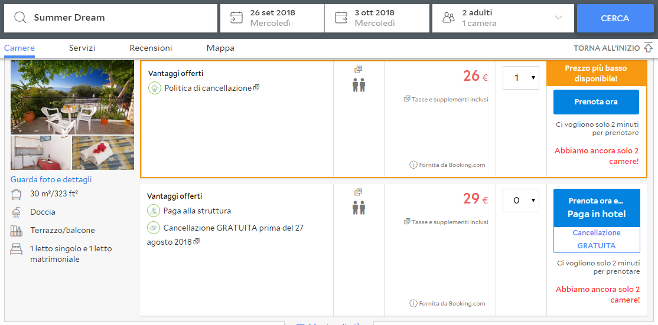Image resolution: width=658 pixels, height=325 pixels.
Task: Click the terrace main room photo
Action: coord(72,97)
